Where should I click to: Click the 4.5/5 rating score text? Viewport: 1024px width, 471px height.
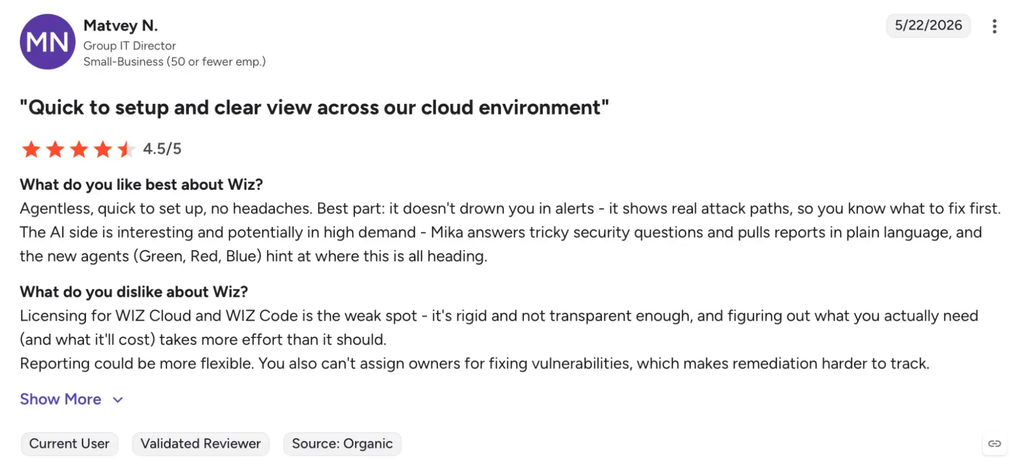point(162,149)
